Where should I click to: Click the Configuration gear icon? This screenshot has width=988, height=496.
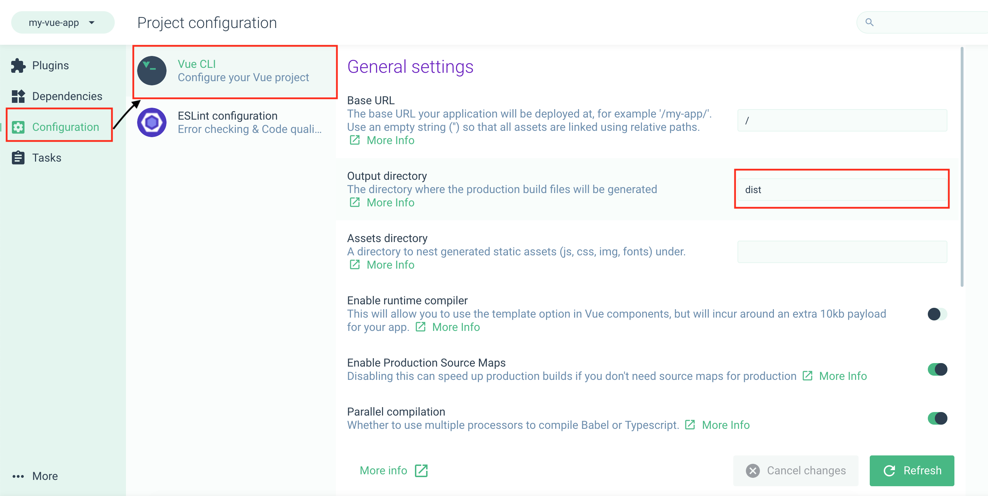point(18,127)
